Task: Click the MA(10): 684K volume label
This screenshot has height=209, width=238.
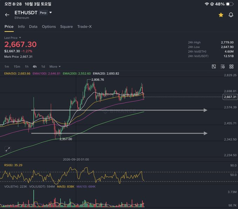Action: point(86,187)
